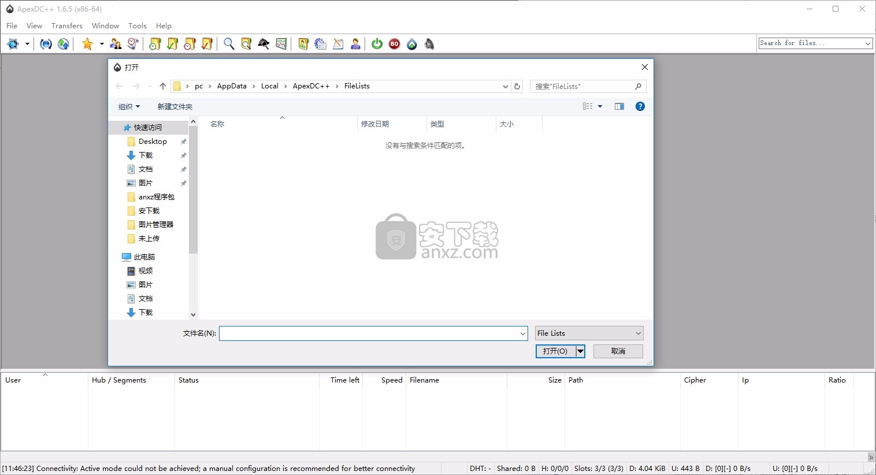Expand the address bar history dropdown
876x475 pixels.
click(505, 86)
